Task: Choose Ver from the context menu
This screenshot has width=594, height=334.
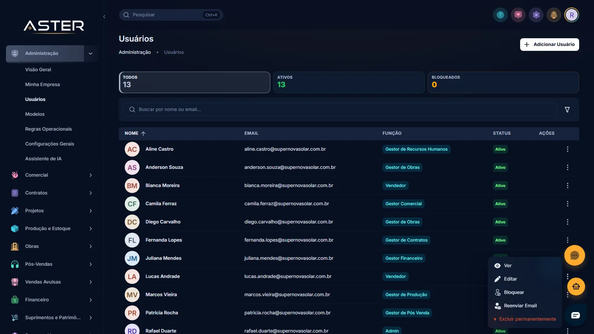Action: pos(525,266)
